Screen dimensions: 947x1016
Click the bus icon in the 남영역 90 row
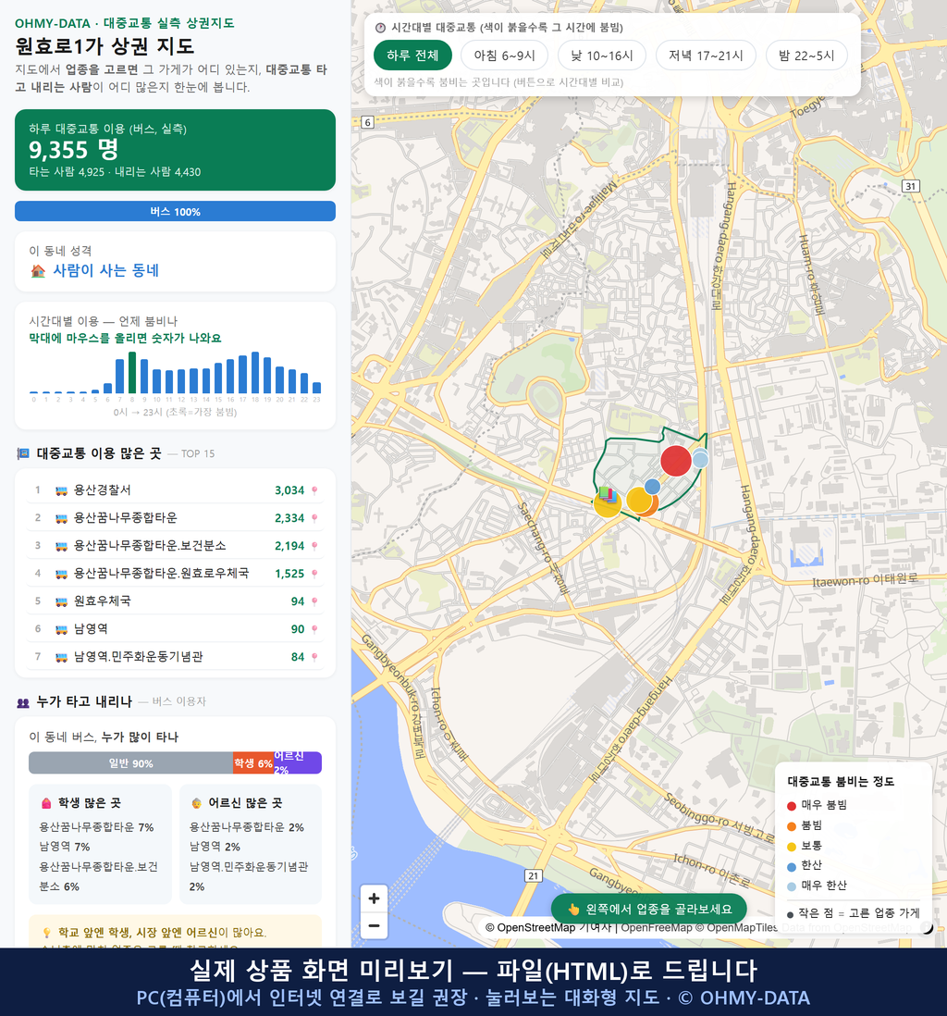coord(62,629)
